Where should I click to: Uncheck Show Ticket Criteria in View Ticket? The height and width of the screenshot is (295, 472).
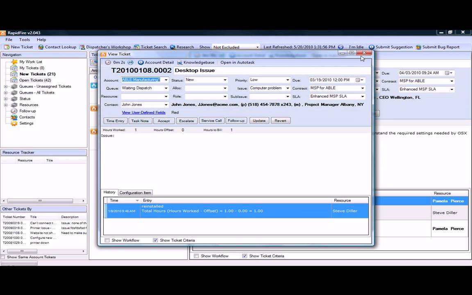tap(155, 240)
